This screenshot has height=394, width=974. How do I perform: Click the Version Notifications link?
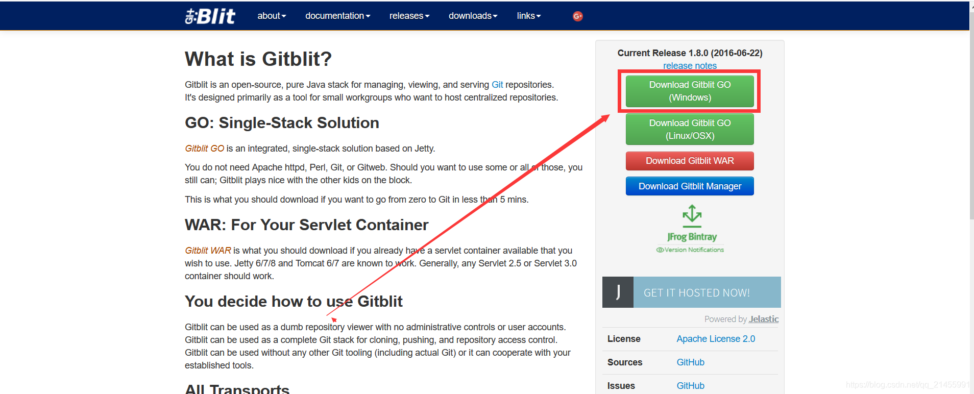pyautogui.click(x=690, y=250)
